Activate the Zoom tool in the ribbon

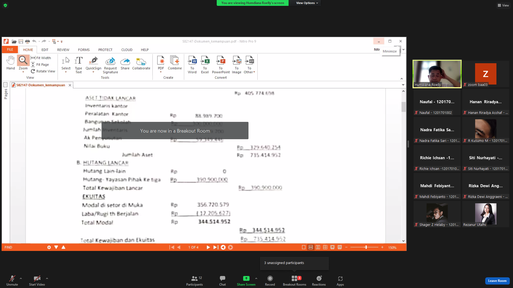coord(23,61)
